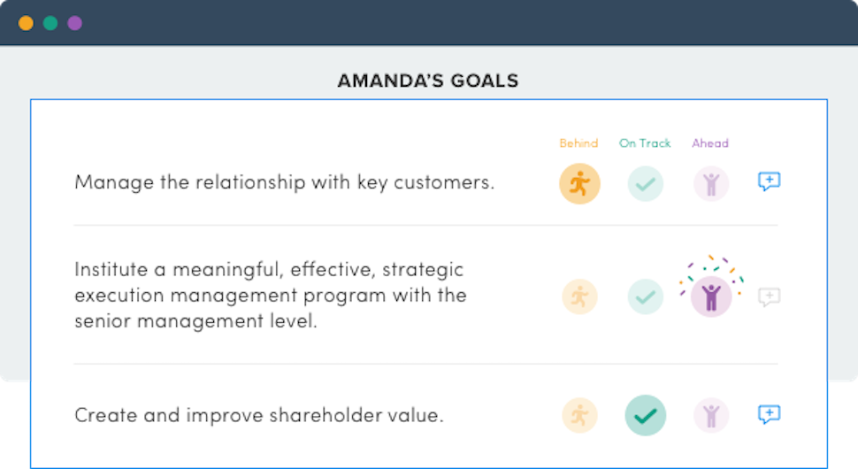858x469 pixels.
Task: Click the orange window control dot
Action: pyautogui.click(x=26, y=23)
